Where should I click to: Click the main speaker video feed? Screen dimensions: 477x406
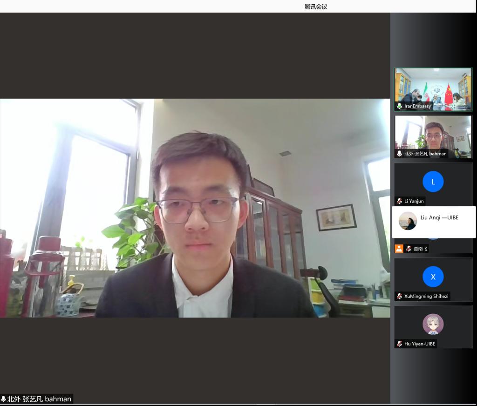pyautogui.click(x=195, y=208)
